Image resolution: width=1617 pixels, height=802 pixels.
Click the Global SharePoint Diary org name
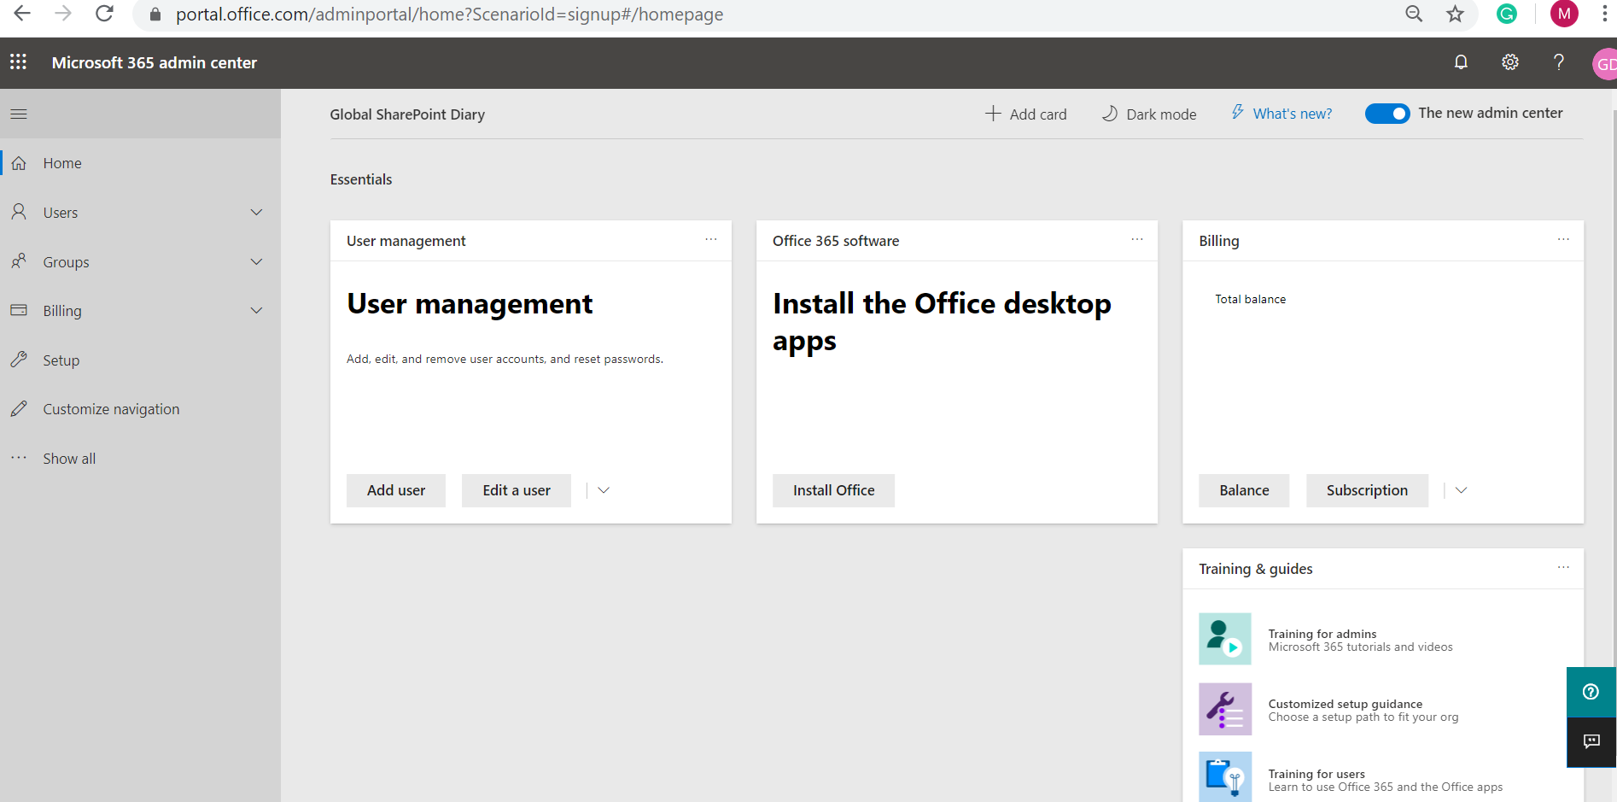pyautogui.click(x=407, y=114)
